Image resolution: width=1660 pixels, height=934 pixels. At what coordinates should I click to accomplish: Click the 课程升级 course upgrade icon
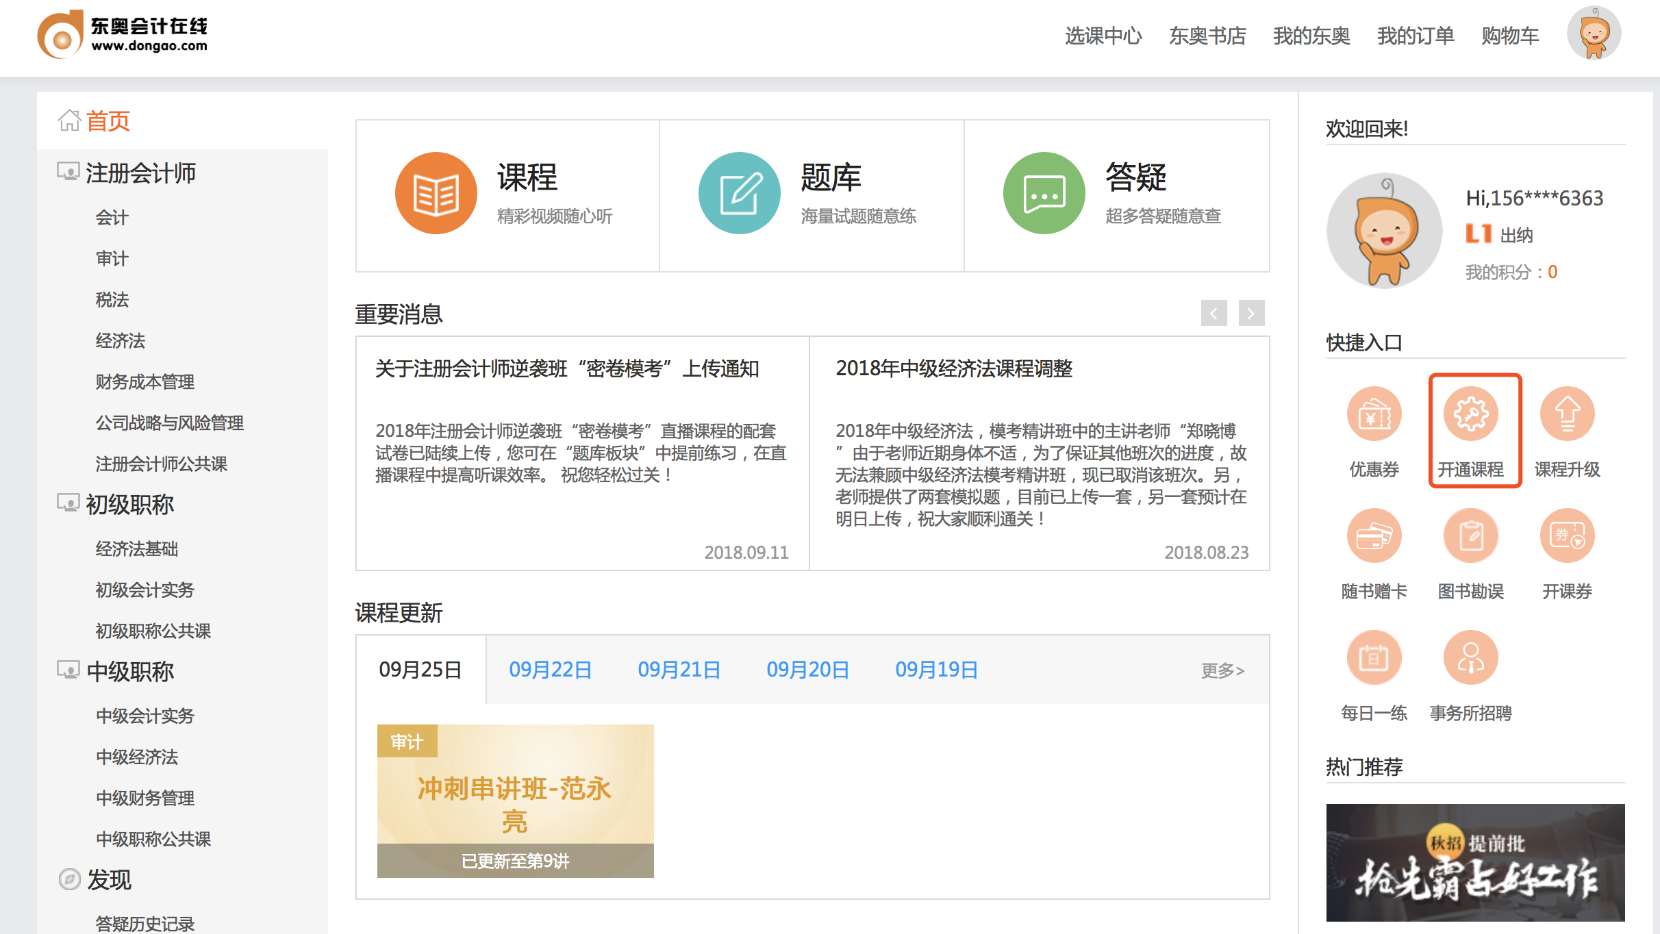tap(1567, 414)
